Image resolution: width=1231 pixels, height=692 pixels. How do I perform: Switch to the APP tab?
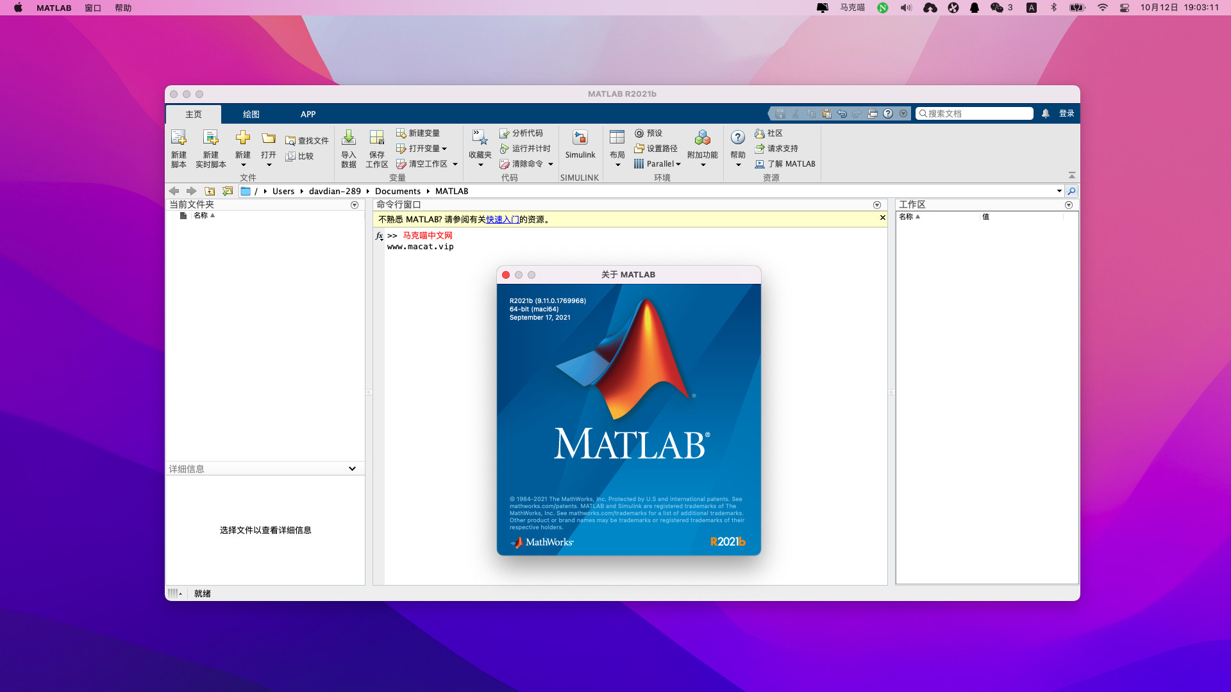coord(308,114)
